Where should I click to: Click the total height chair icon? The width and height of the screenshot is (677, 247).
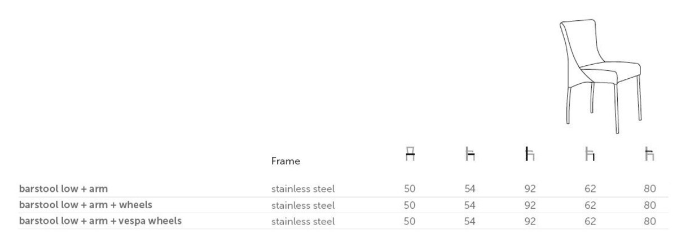pyautogui.click(x=530, y=154)
